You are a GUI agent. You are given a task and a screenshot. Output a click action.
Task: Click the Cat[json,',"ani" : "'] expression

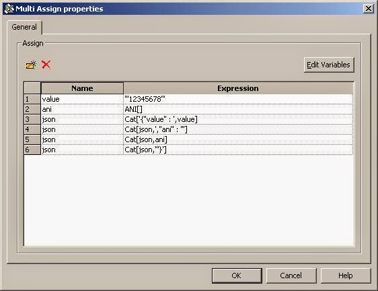(x=238, y=129)
